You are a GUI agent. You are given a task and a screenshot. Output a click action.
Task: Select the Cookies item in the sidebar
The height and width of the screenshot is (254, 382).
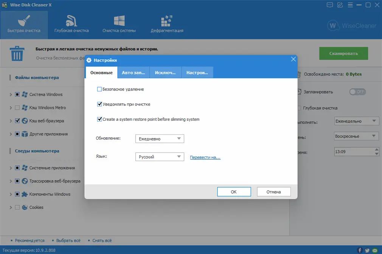[x=37, y=207]
